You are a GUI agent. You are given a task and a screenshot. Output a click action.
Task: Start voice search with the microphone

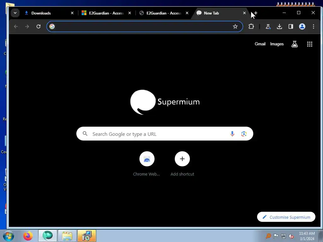point(232,134)
